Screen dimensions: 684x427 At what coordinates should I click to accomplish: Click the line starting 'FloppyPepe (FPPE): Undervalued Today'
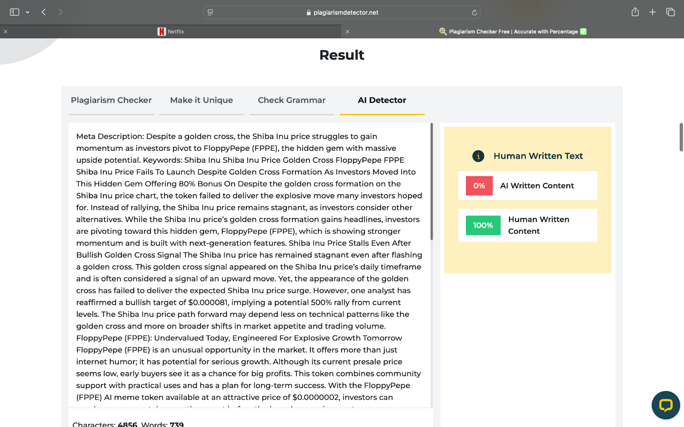[x=239, y=338]
